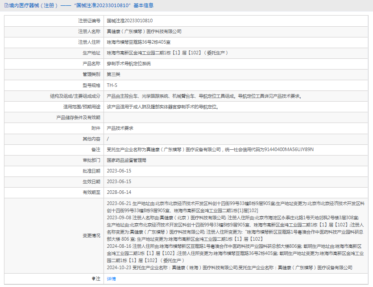
Task: Click the 生效日期 label
Action: click(91, 182)
